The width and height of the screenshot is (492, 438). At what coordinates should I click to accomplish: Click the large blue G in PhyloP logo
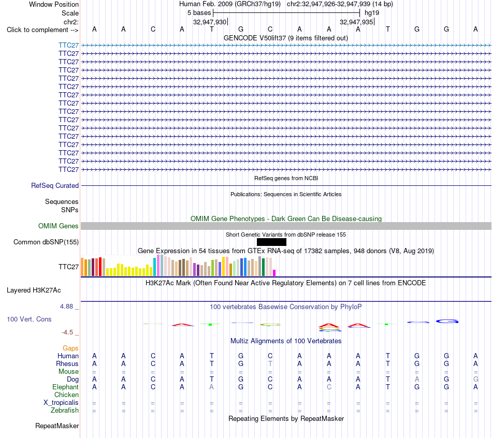click(447, 322)
